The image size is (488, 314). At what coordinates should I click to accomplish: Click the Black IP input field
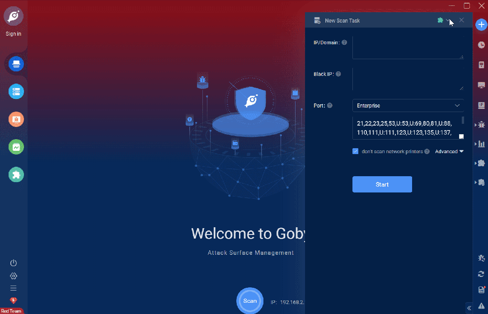point(408,79)
